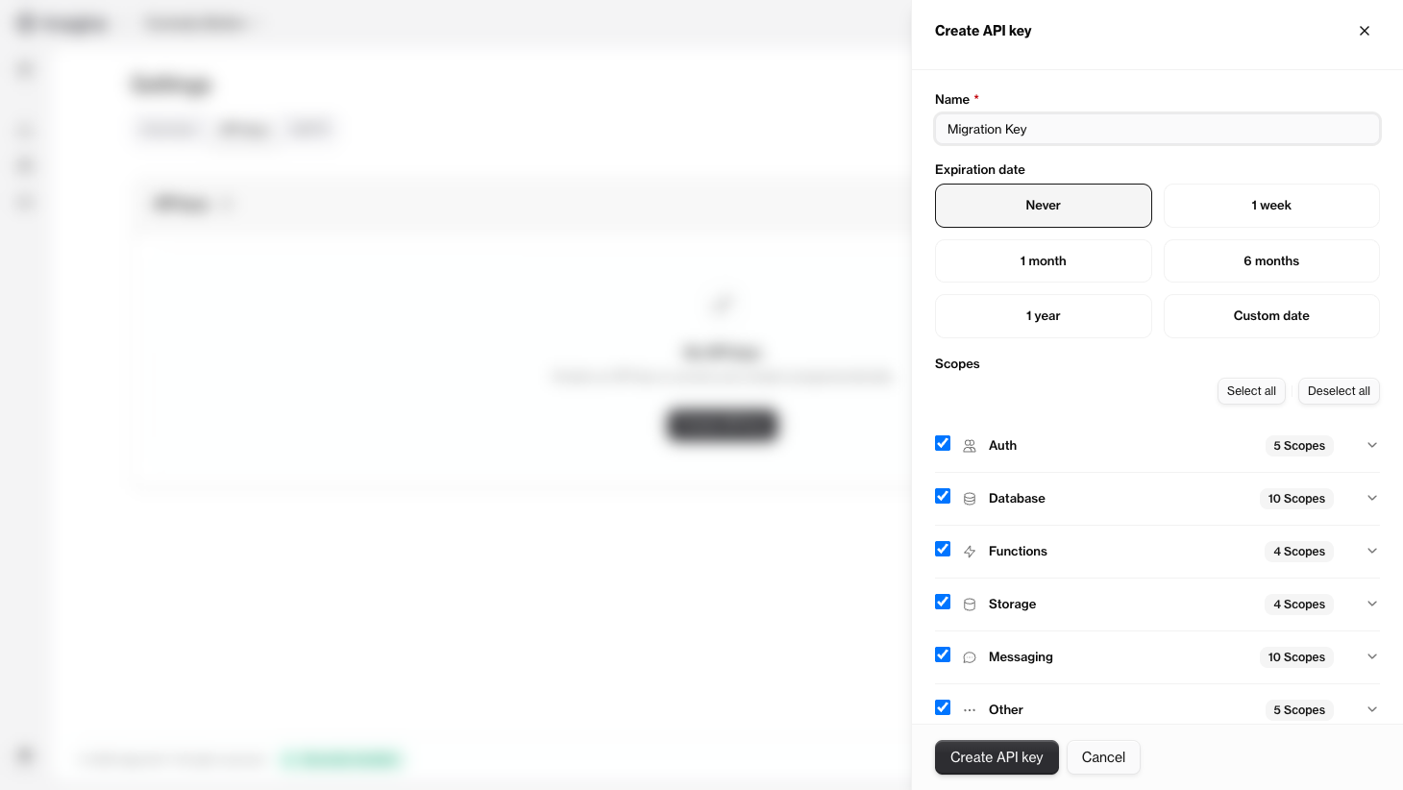The height and width of the screenshot is (790, 1403).
Task: Choose 1 week as expiration date
Action: tap(1271, 205)
